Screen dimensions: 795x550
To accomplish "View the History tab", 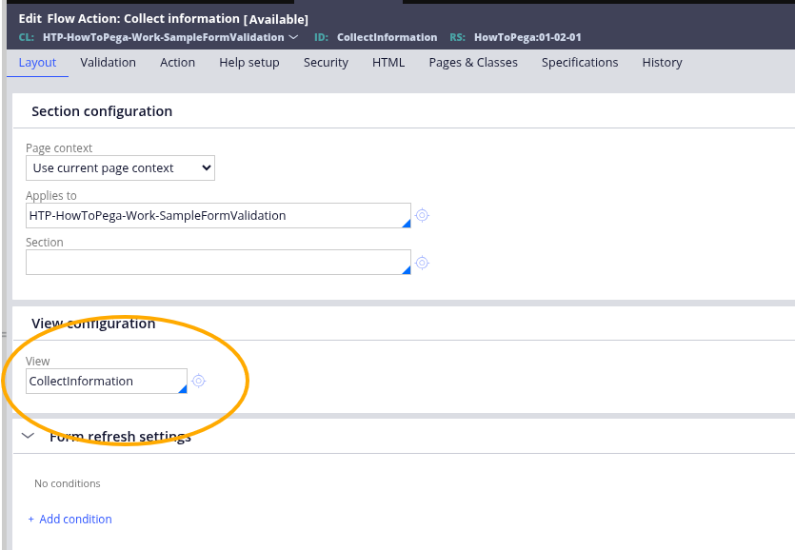I will point(662,63).
